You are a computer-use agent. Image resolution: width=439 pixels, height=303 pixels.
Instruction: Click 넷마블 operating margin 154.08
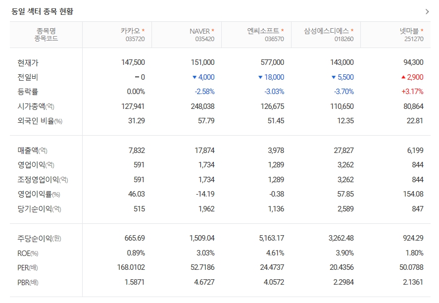[x=413, y=194]
